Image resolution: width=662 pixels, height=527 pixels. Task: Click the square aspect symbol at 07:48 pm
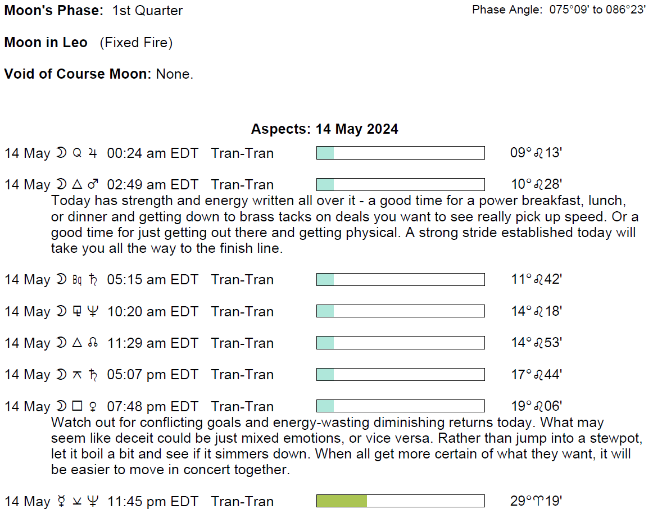[78, 407]
